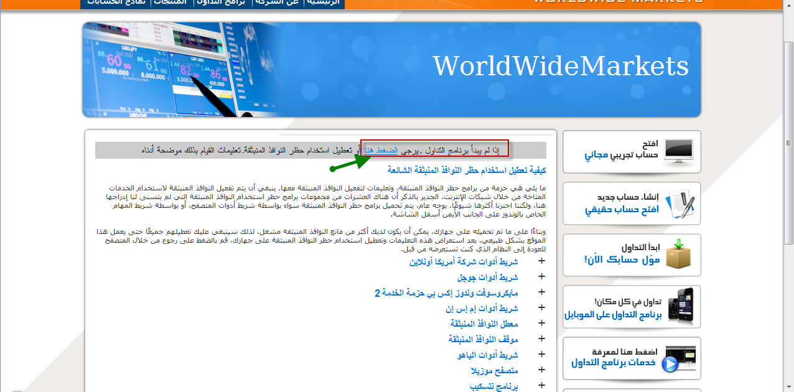Open the عن الشركة navigation tab

pyautogui.click(x=278, y=3)
